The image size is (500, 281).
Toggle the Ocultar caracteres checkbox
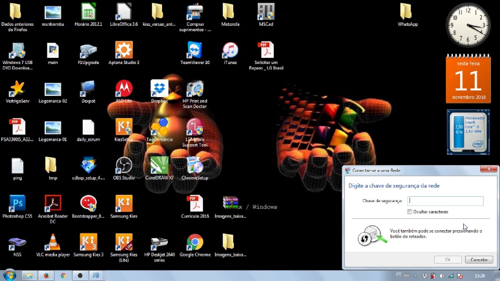pyautogui.click(x=410, y=212)
